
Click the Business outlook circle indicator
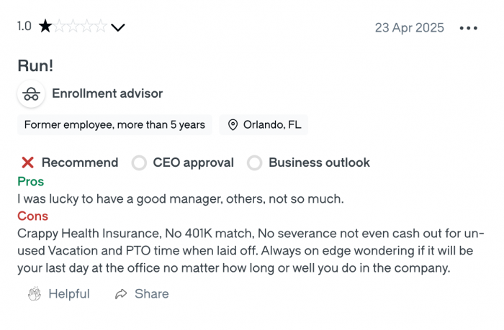(x=254, y=162)
